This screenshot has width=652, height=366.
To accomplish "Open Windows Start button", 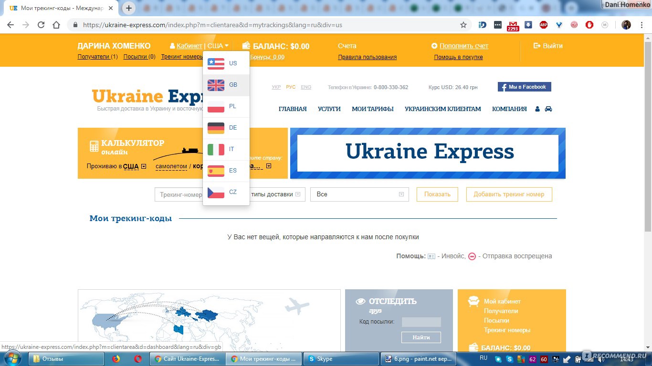I will tap(12, 358).
